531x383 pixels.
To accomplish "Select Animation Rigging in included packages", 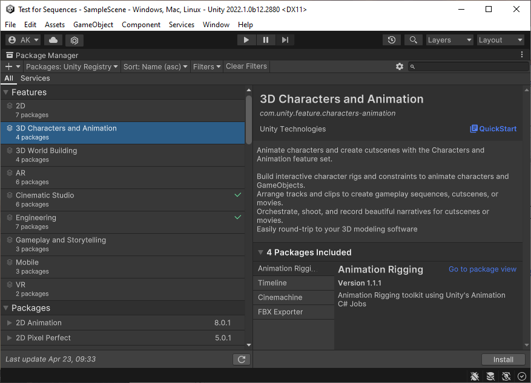I will pyautogui.click(x=294, y=268).
